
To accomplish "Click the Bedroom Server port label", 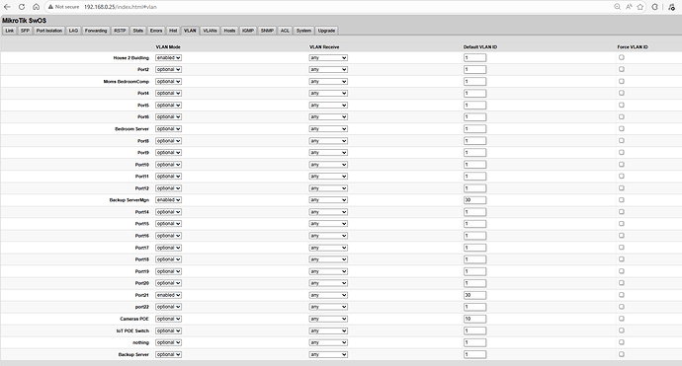I will click(x=131, y=129).
